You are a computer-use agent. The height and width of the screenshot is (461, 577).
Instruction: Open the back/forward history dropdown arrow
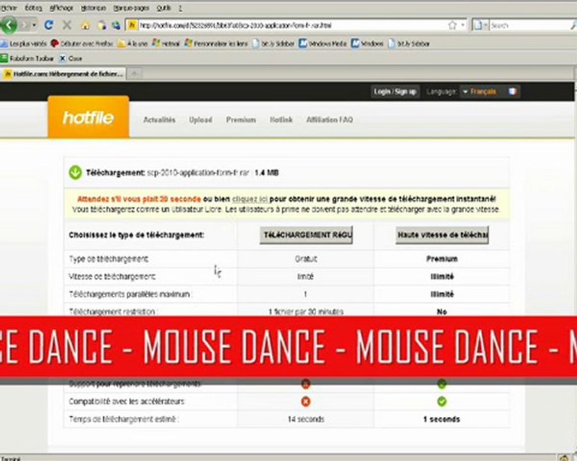pos(34,25)
